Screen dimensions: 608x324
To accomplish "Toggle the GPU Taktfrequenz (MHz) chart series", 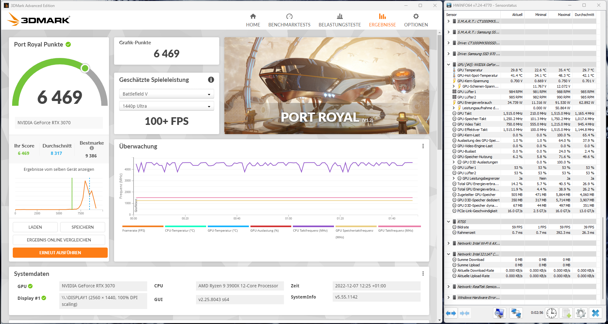I will pyautogui.click(x=400, y=229).
